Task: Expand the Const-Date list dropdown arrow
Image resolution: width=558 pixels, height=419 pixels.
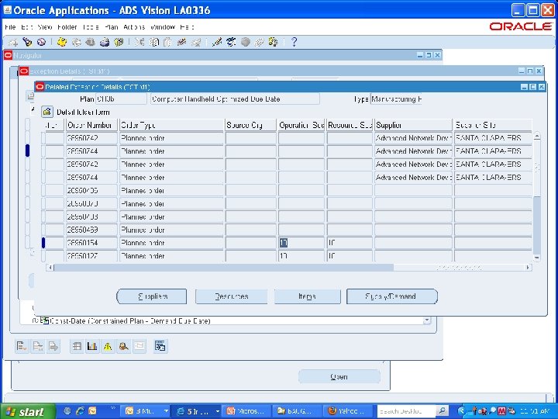Action: [x=427, y=320]
